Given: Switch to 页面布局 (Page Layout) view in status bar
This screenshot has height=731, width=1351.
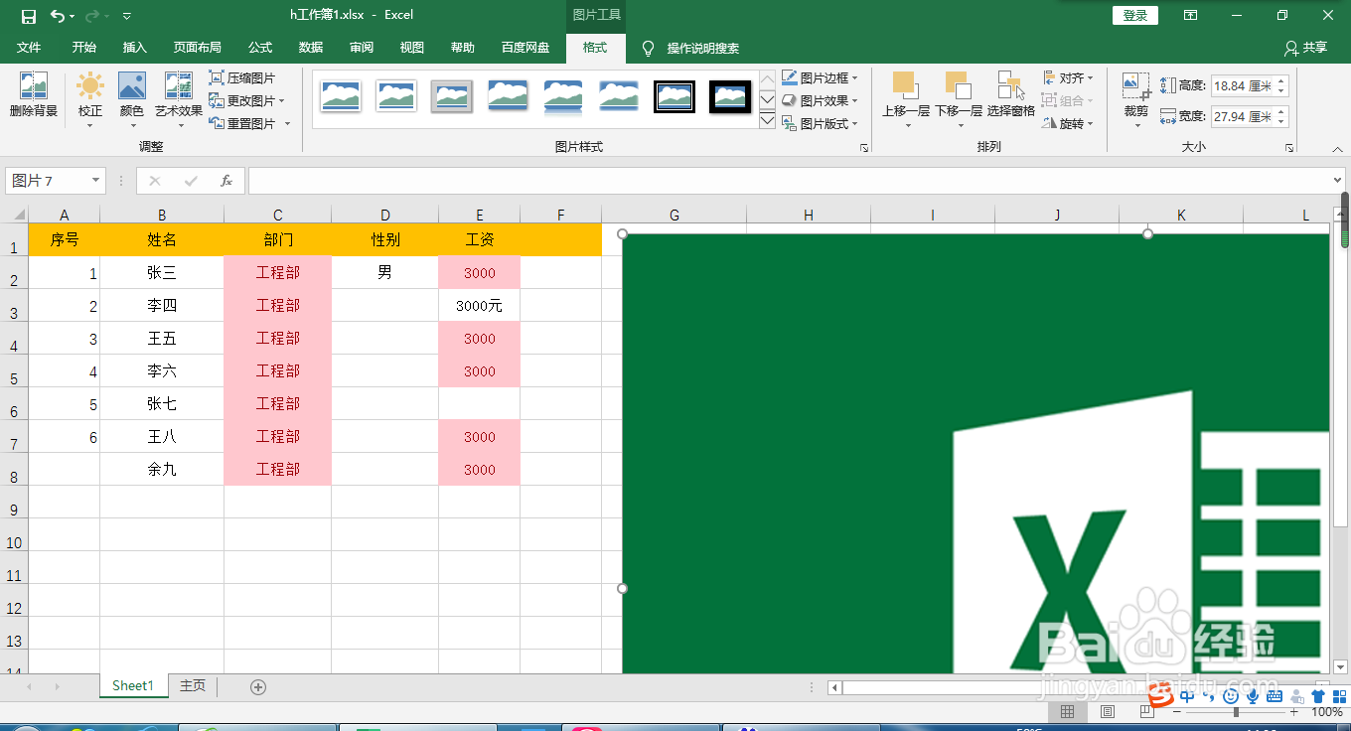Looking at the screenshot, I should (x=1107, y=711).
